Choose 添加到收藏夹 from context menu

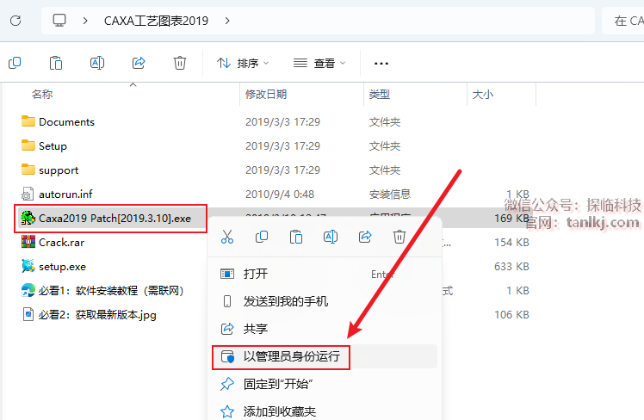coord(325,411)
